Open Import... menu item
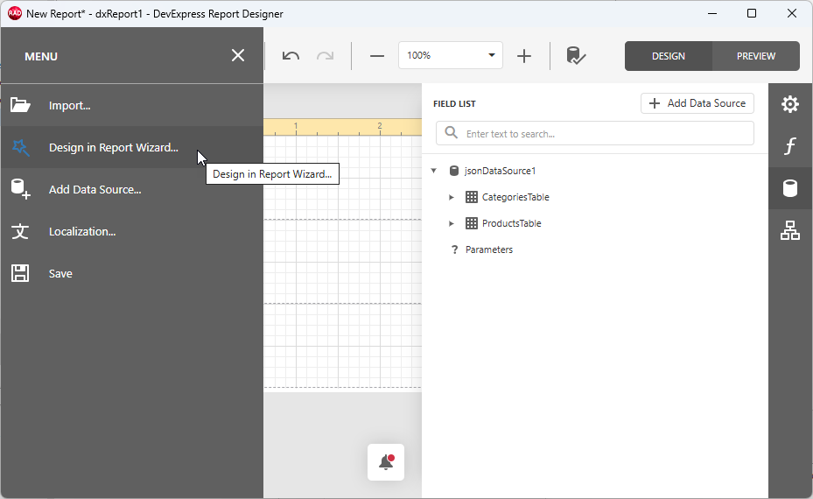The image size is (813, 499). tap(131, 105)
